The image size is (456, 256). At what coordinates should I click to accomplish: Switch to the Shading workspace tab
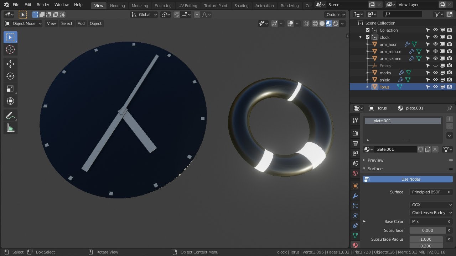point(241,6)
